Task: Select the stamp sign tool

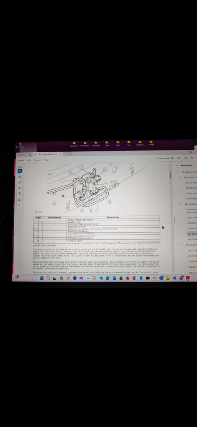Action: point(20,200)
